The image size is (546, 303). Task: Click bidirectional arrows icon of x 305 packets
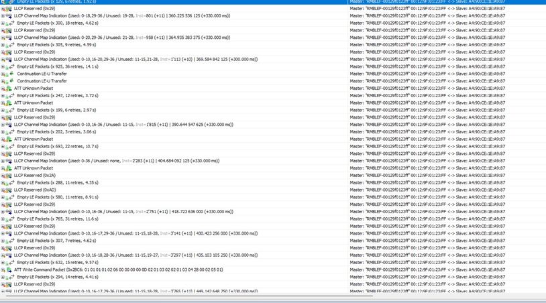point(12,45)
